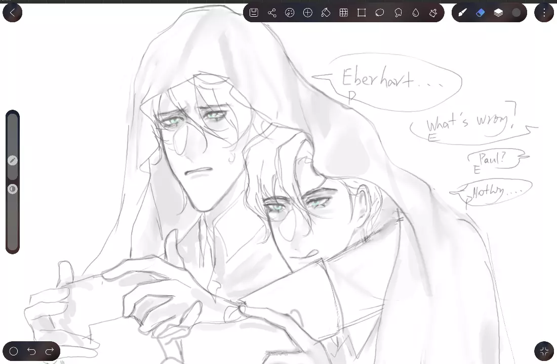Choose the lasso selection tool
This screenshot has width=557, height=364.
(x=379, y=13)
